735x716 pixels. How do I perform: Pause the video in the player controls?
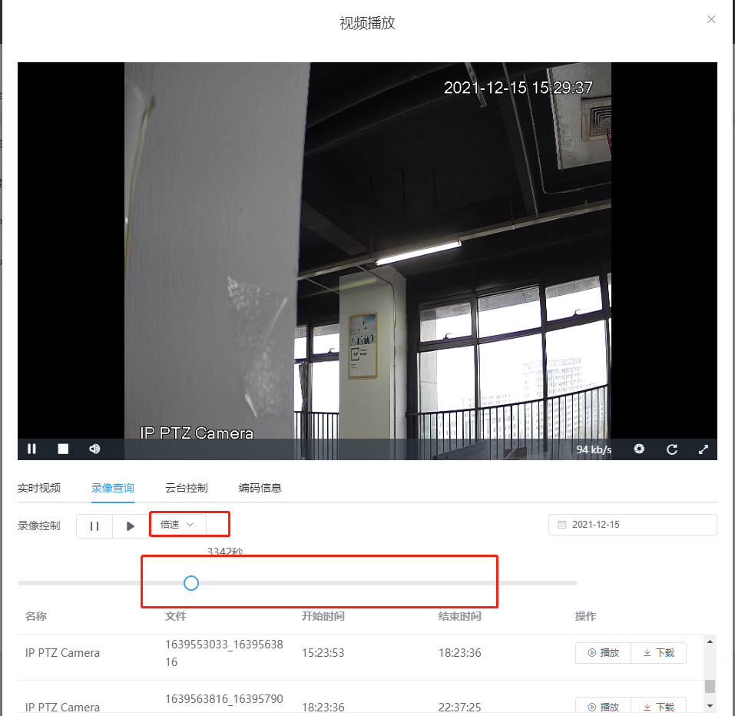31,449
